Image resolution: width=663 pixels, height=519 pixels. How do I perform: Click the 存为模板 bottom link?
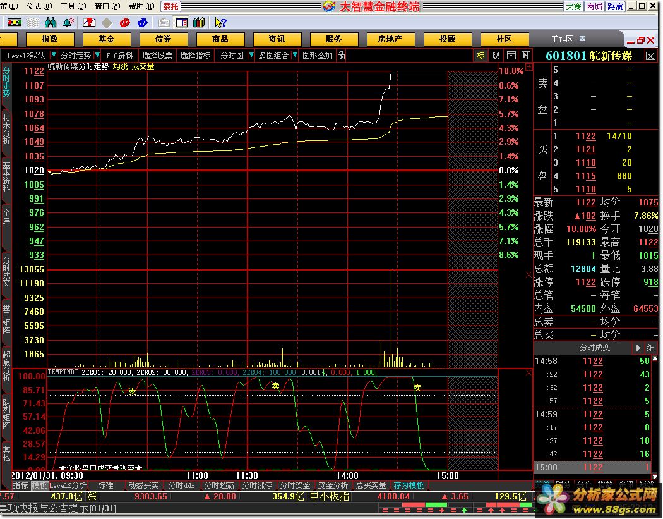(409, 485)
